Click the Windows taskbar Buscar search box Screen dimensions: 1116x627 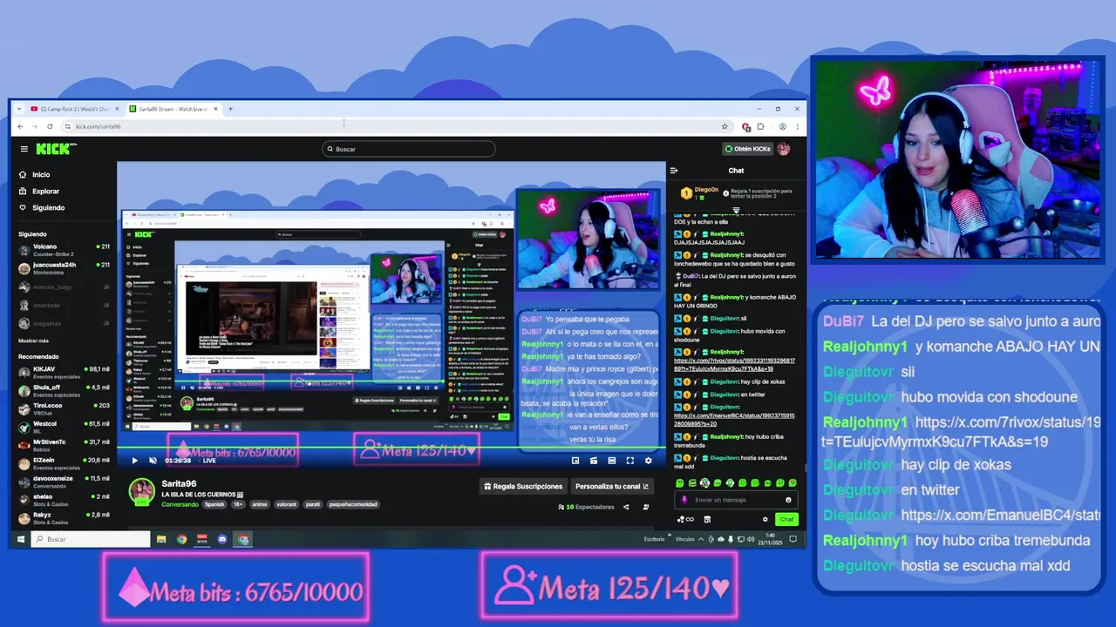point(91,539)
